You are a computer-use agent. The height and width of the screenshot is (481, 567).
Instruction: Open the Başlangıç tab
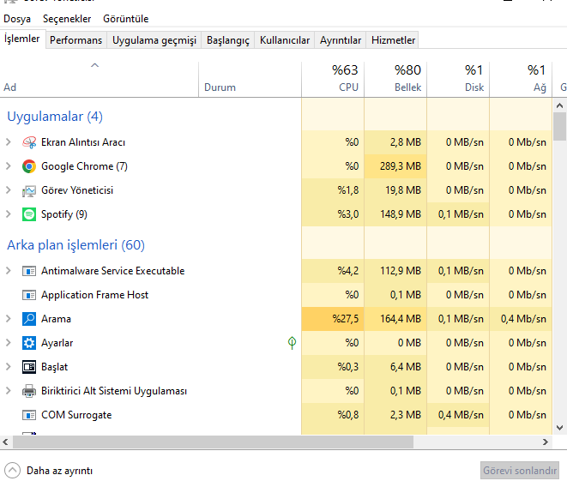229,40
